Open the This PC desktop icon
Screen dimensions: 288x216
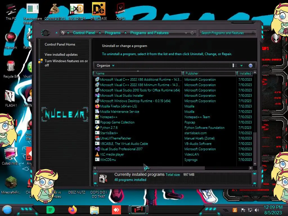[x=11, y=12]
